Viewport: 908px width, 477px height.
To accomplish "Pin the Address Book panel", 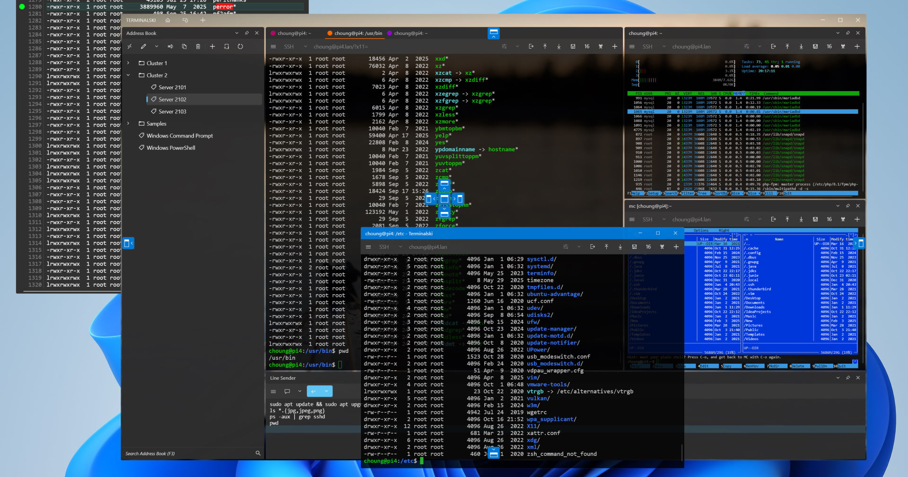I will (246, 33).
